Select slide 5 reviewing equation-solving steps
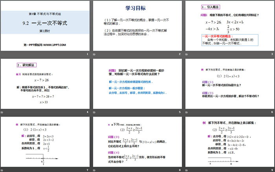This screenshot has width=275, height=172. (x=137, y=86)
